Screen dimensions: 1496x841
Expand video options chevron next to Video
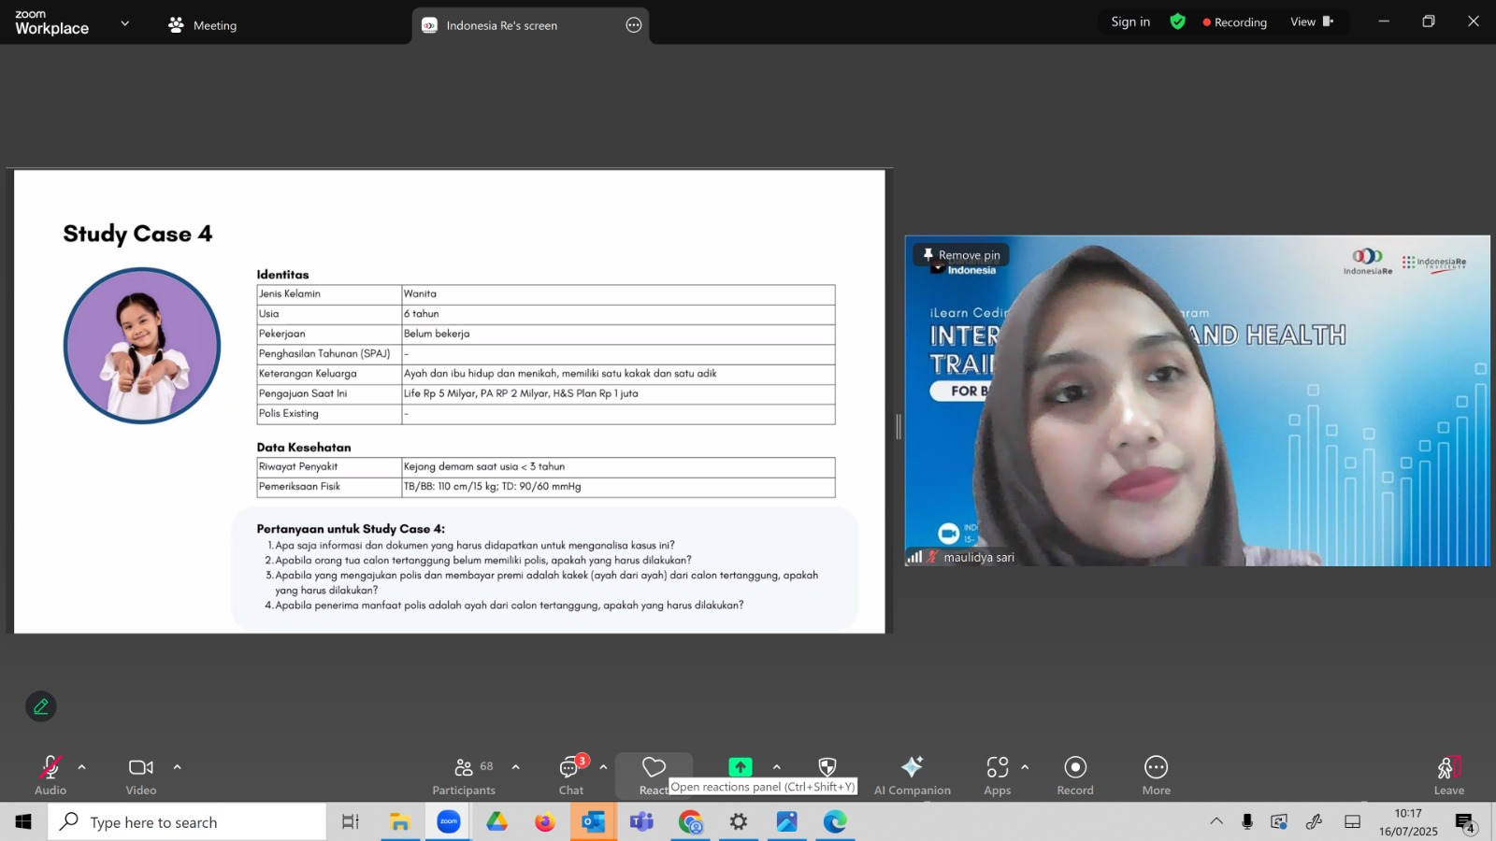point(178,767)
